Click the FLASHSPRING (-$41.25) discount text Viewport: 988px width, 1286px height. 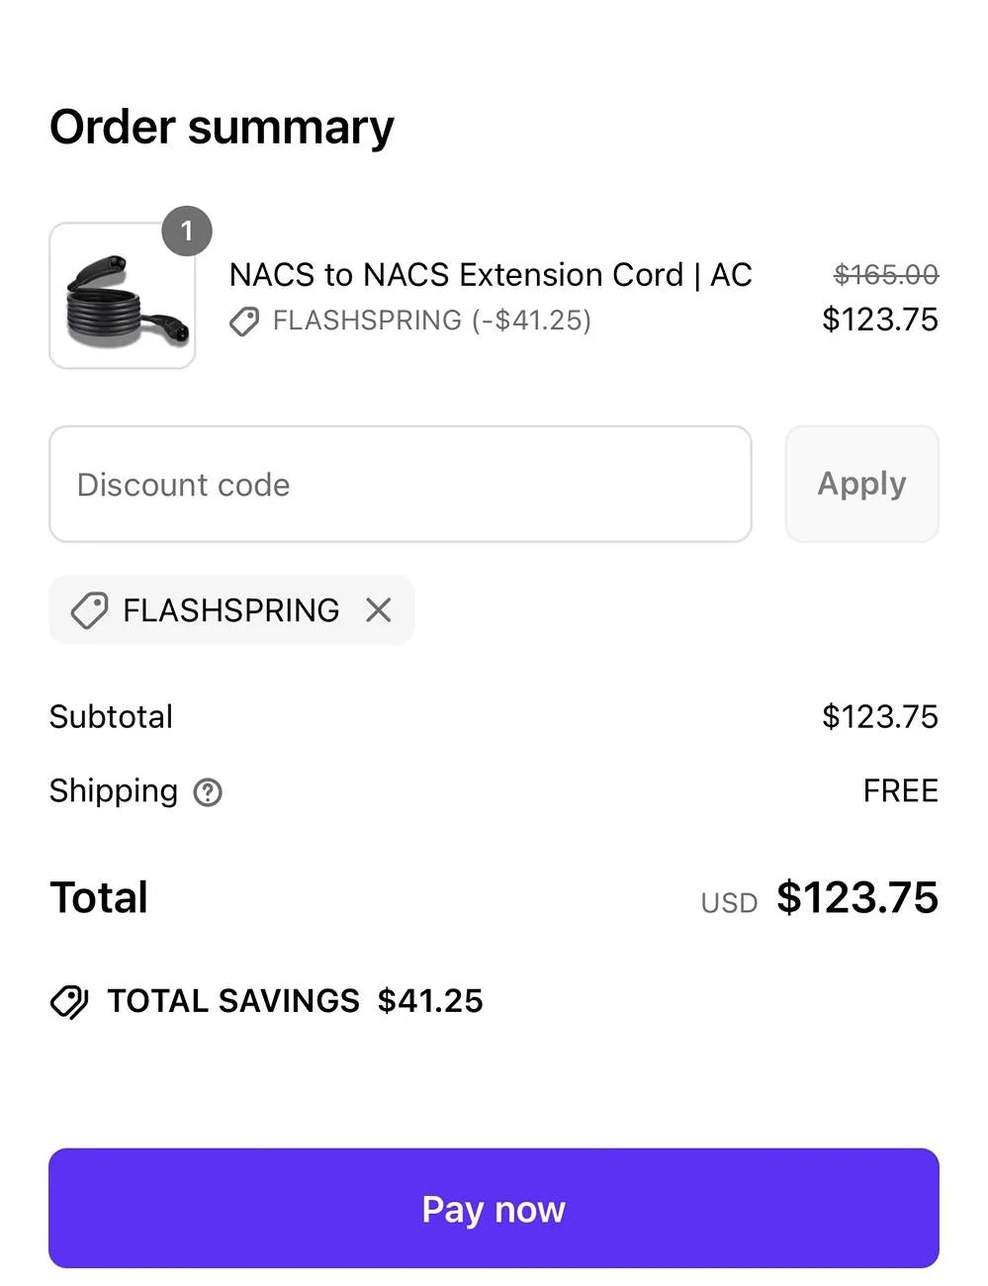[x=431, y=321]
